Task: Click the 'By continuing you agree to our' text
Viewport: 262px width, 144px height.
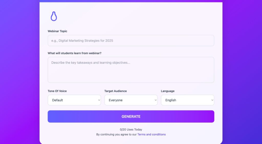Action: pos(116,134)
